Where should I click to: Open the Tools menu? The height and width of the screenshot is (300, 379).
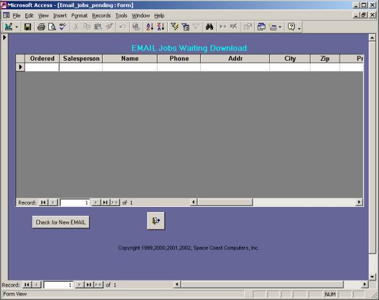pyautogui.click(x=121, y=16)
